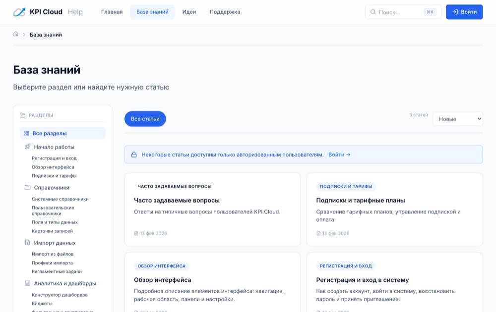Screen dimensions: 496x312
Task: Open Системные справочники subsection
Action: click(60, 199)
